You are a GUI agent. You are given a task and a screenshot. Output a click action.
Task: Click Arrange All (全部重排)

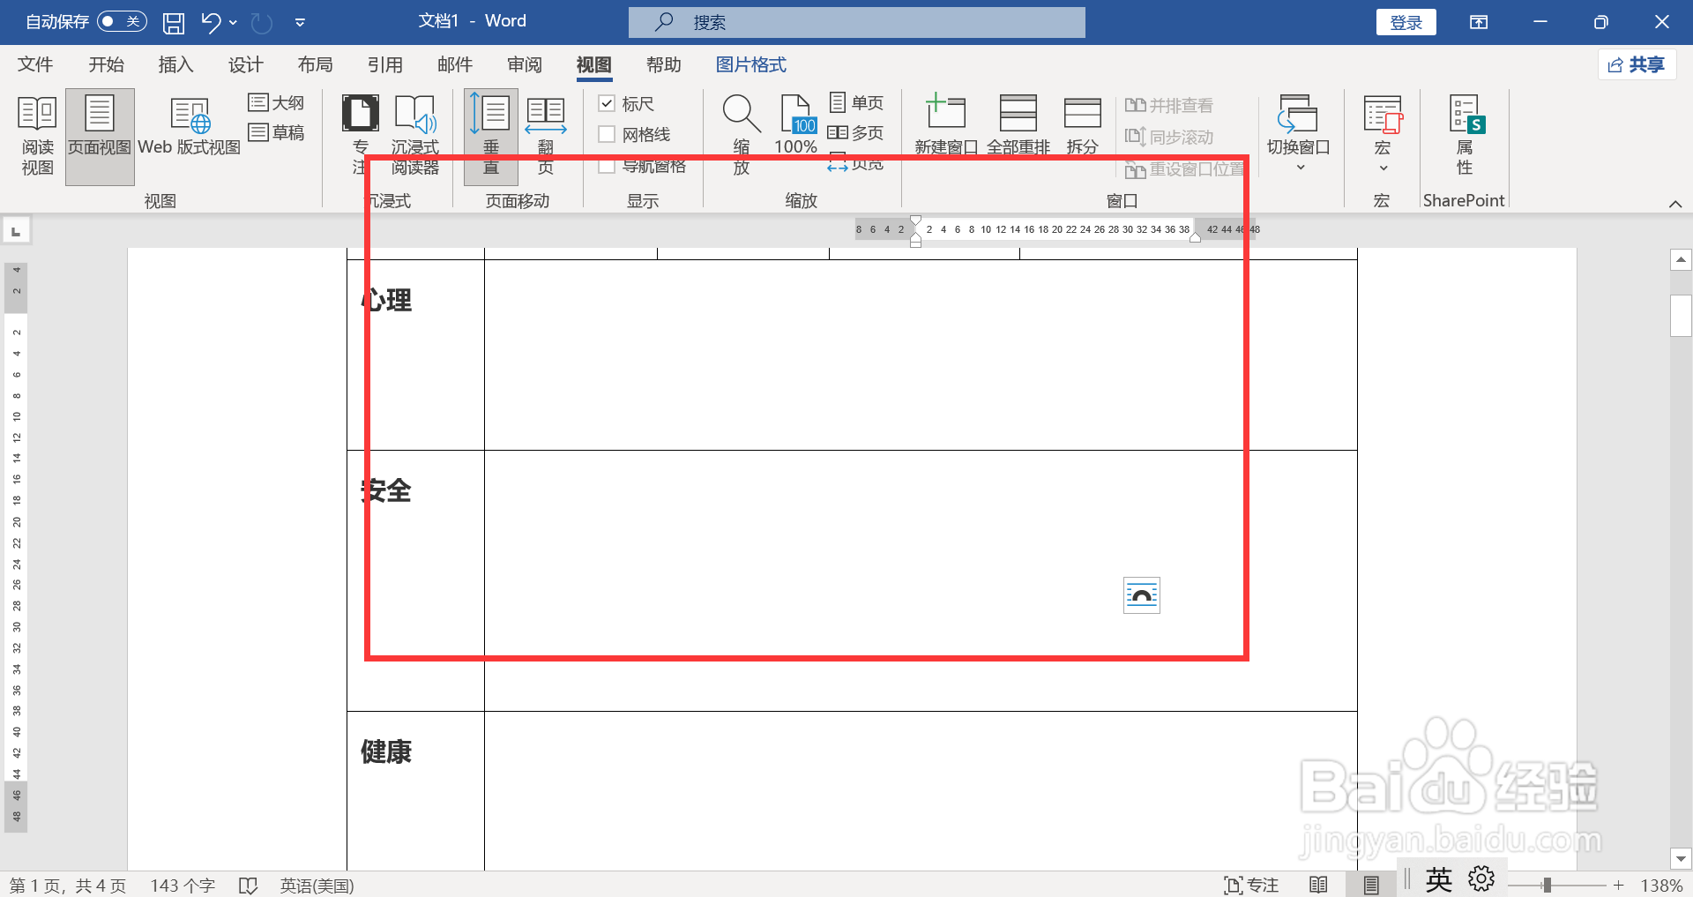pos(1018,126)
